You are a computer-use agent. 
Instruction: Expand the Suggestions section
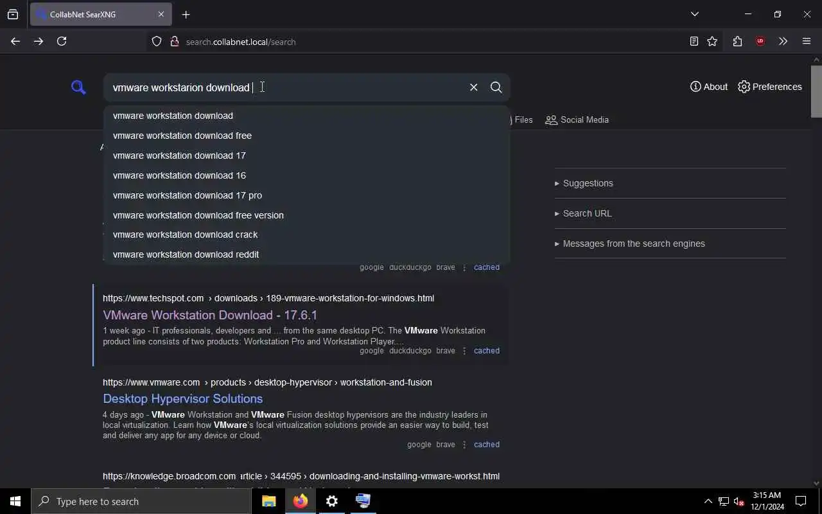tap(670, 183)
